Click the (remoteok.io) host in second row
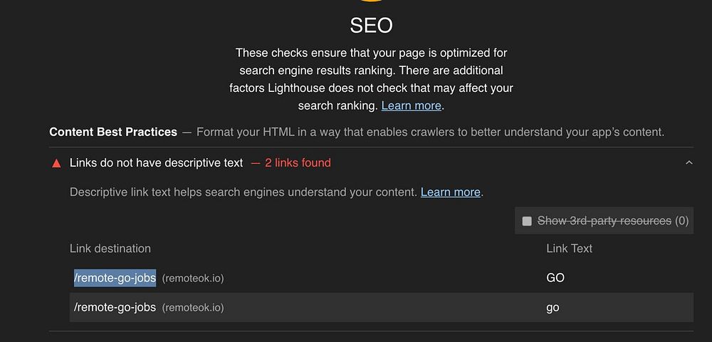The width and height of the screenshot is (712, 342). point(192,308)
